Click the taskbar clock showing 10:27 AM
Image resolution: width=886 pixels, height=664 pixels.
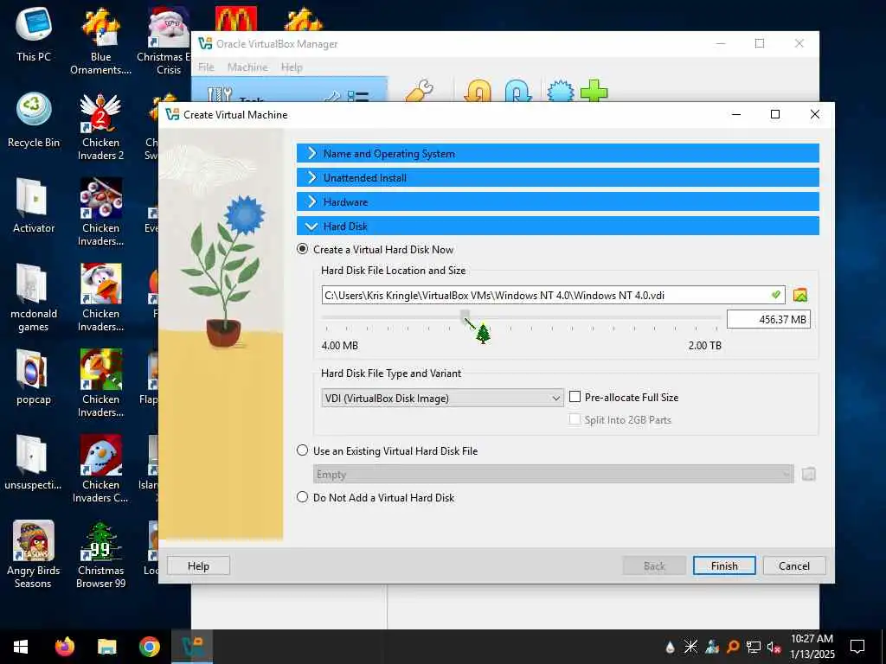[812, 647]
